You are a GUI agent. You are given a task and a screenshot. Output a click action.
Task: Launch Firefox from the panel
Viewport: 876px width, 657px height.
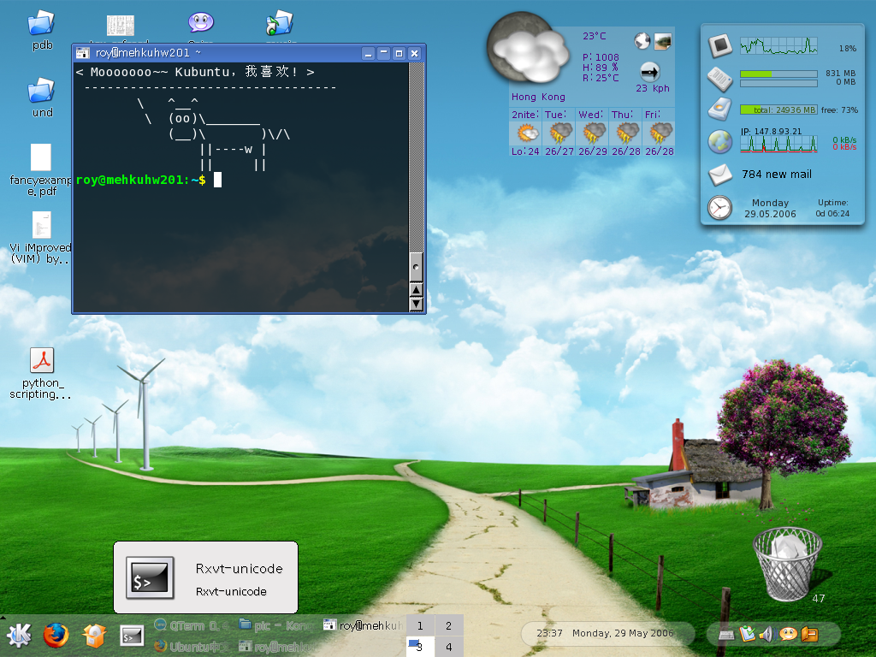click(56, 636)
